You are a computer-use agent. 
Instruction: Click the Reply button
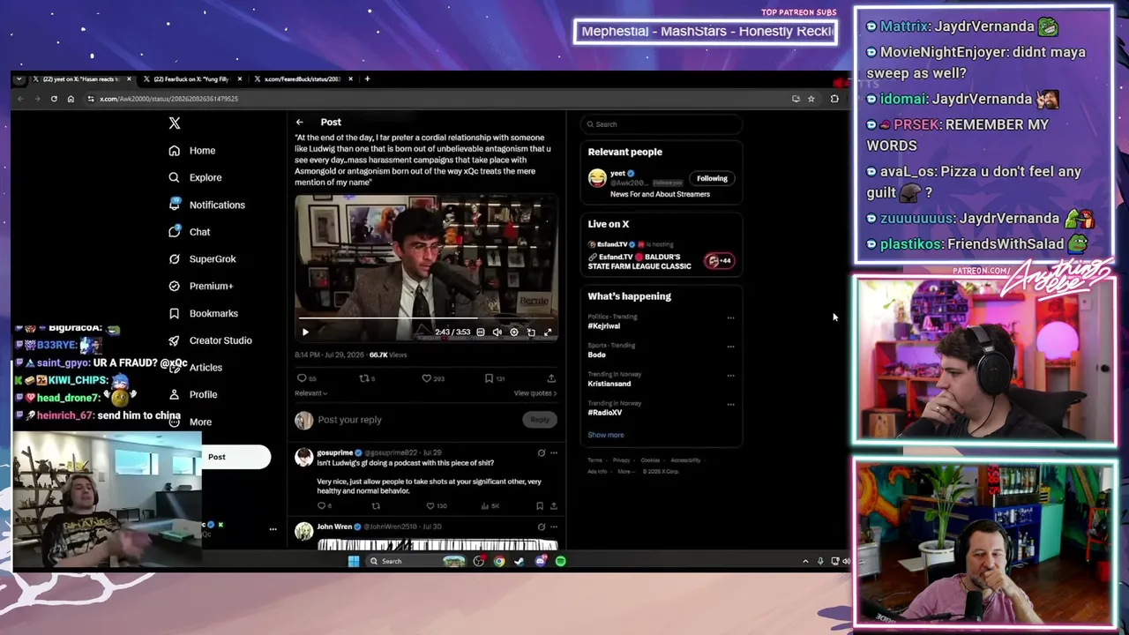540,420
